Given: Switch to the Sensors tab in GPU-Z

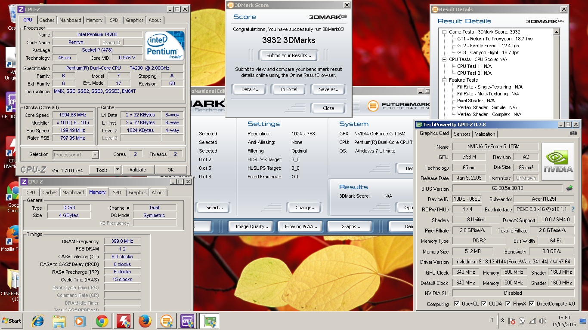Looking at the screenshot, I should tap(462, 134).
